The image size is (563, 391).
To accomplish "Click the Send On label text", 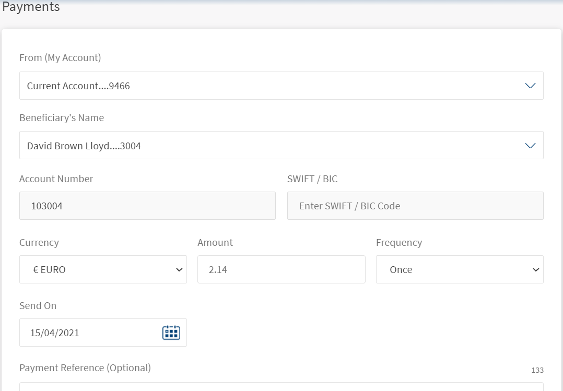I will point(38,306).
